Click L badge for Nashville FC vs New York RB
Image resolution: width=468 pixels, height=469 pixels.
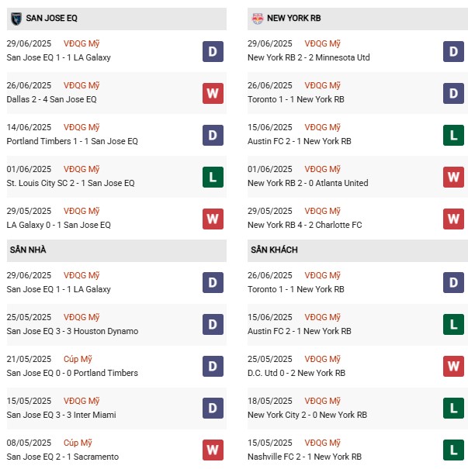[453, 450]
